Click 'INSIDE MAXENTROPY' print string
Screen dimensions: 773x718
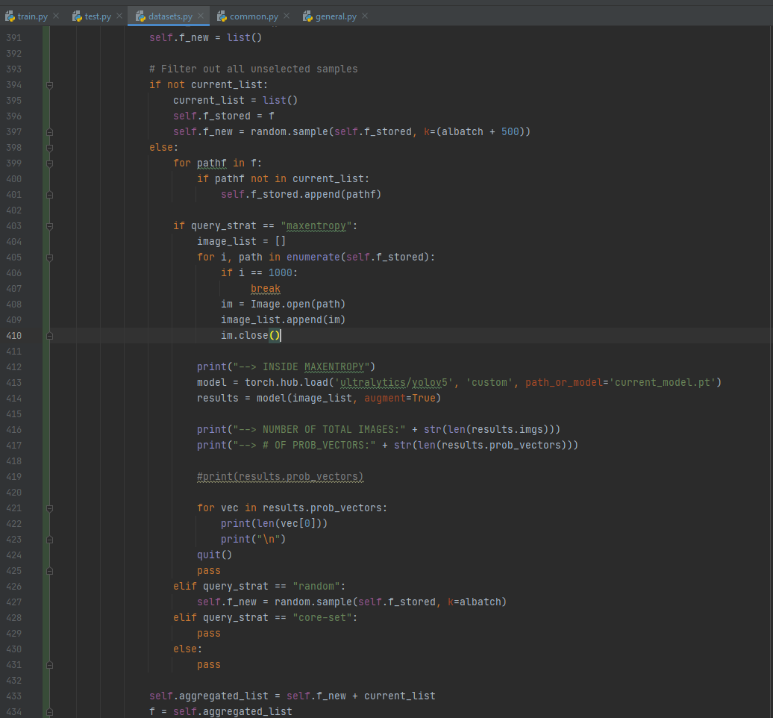coord(313,367)
